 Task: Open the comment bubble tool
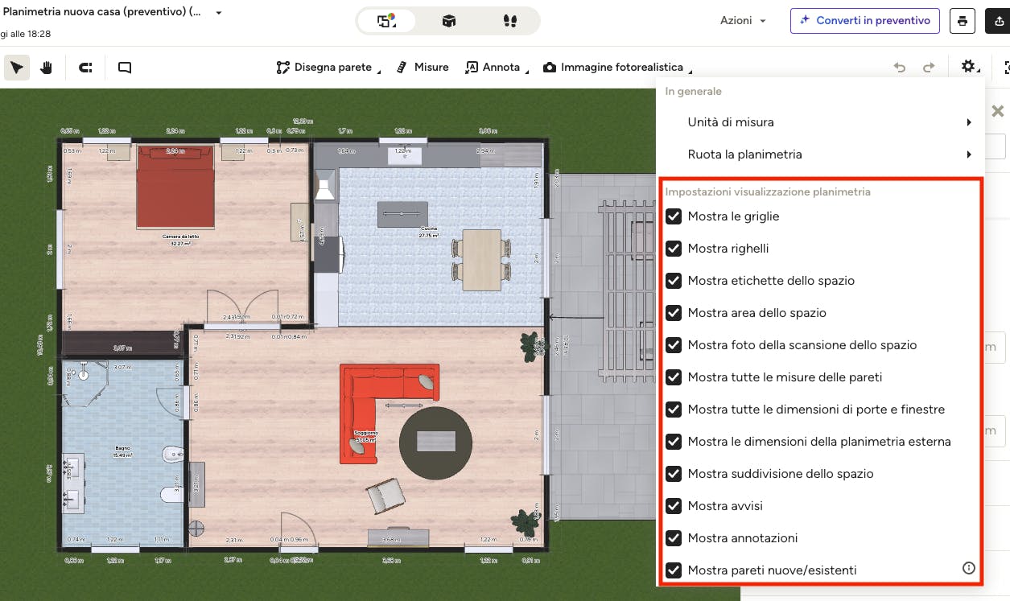click(x=125, y=68)
